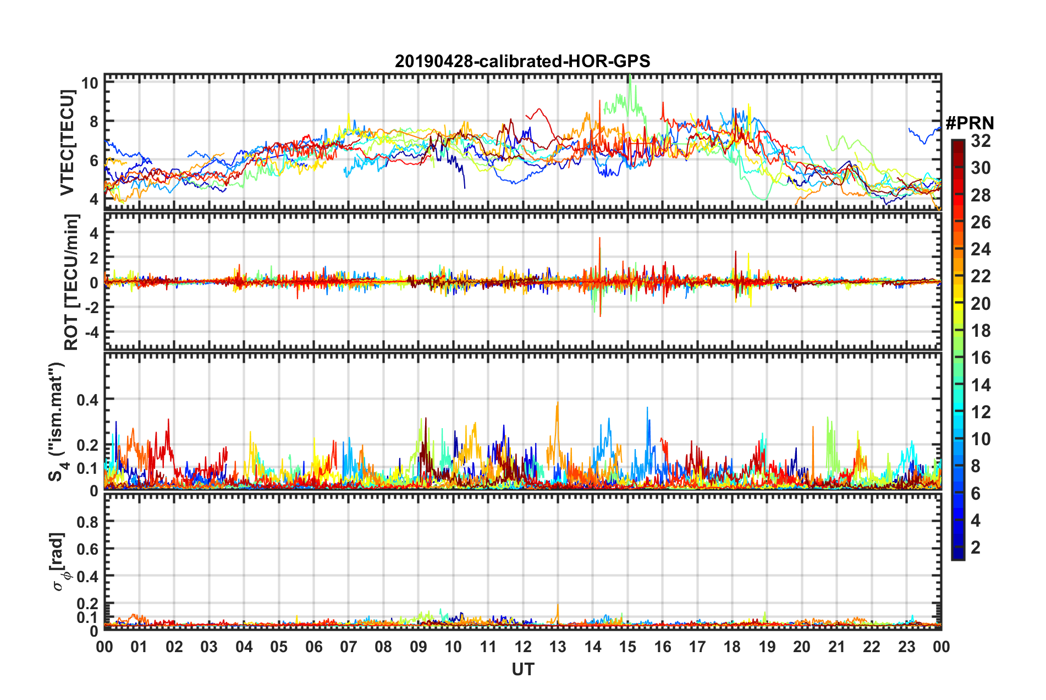The image size is (1046, 700).
Task: Click VTEC y-axis tick label "8"
Action: pos(94,122)
